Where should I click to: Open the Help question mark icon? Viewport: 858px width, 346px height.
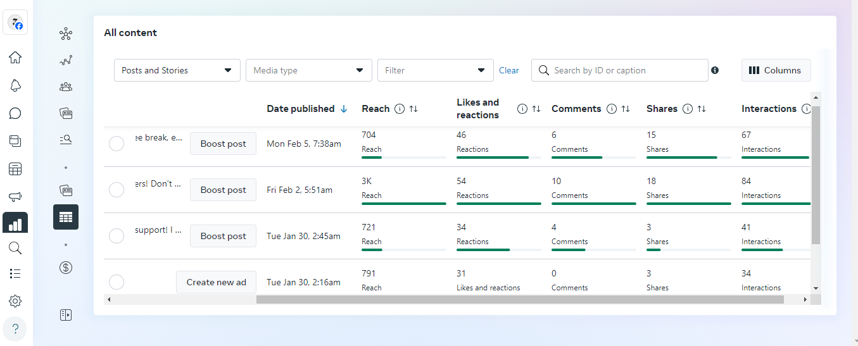tap(15, 329)
